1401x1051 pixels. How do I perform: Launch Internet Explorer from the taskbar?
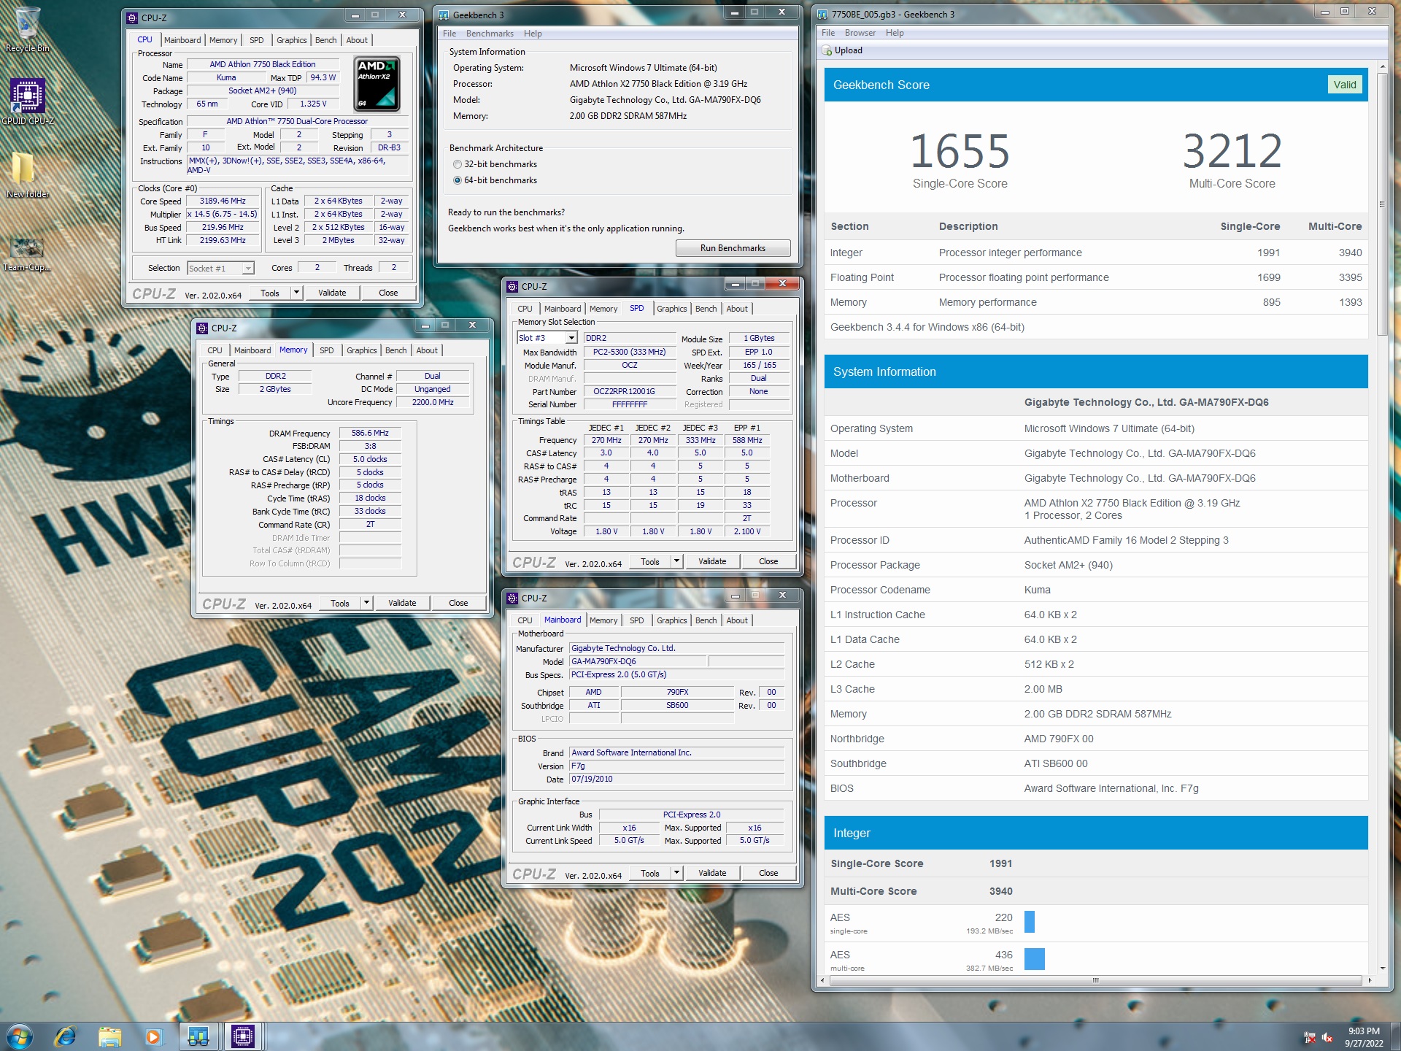[x=66, y=1036]
